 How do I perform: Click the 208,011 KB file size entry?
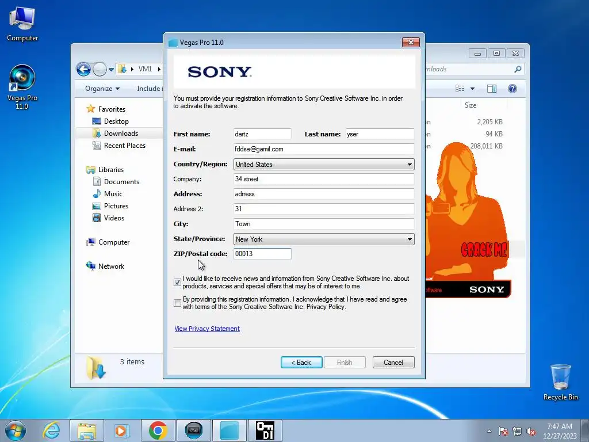click(487, 146)
